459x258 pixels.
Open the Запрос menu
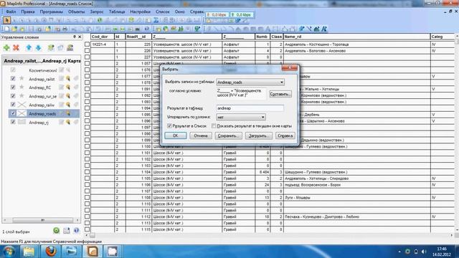[97, 11]
